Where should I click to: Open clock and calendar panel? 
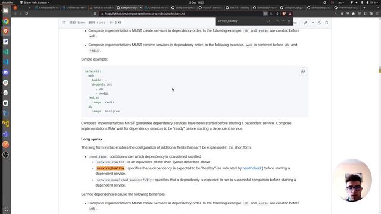(x=196, y=2)
